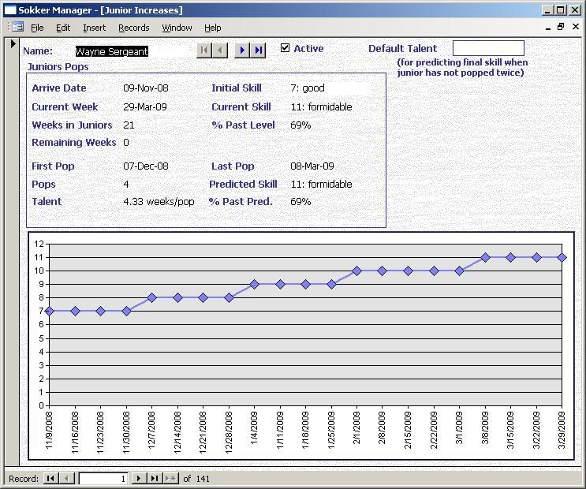
Task: Click next junior arrow beside Name field
Action: point(243,50)
